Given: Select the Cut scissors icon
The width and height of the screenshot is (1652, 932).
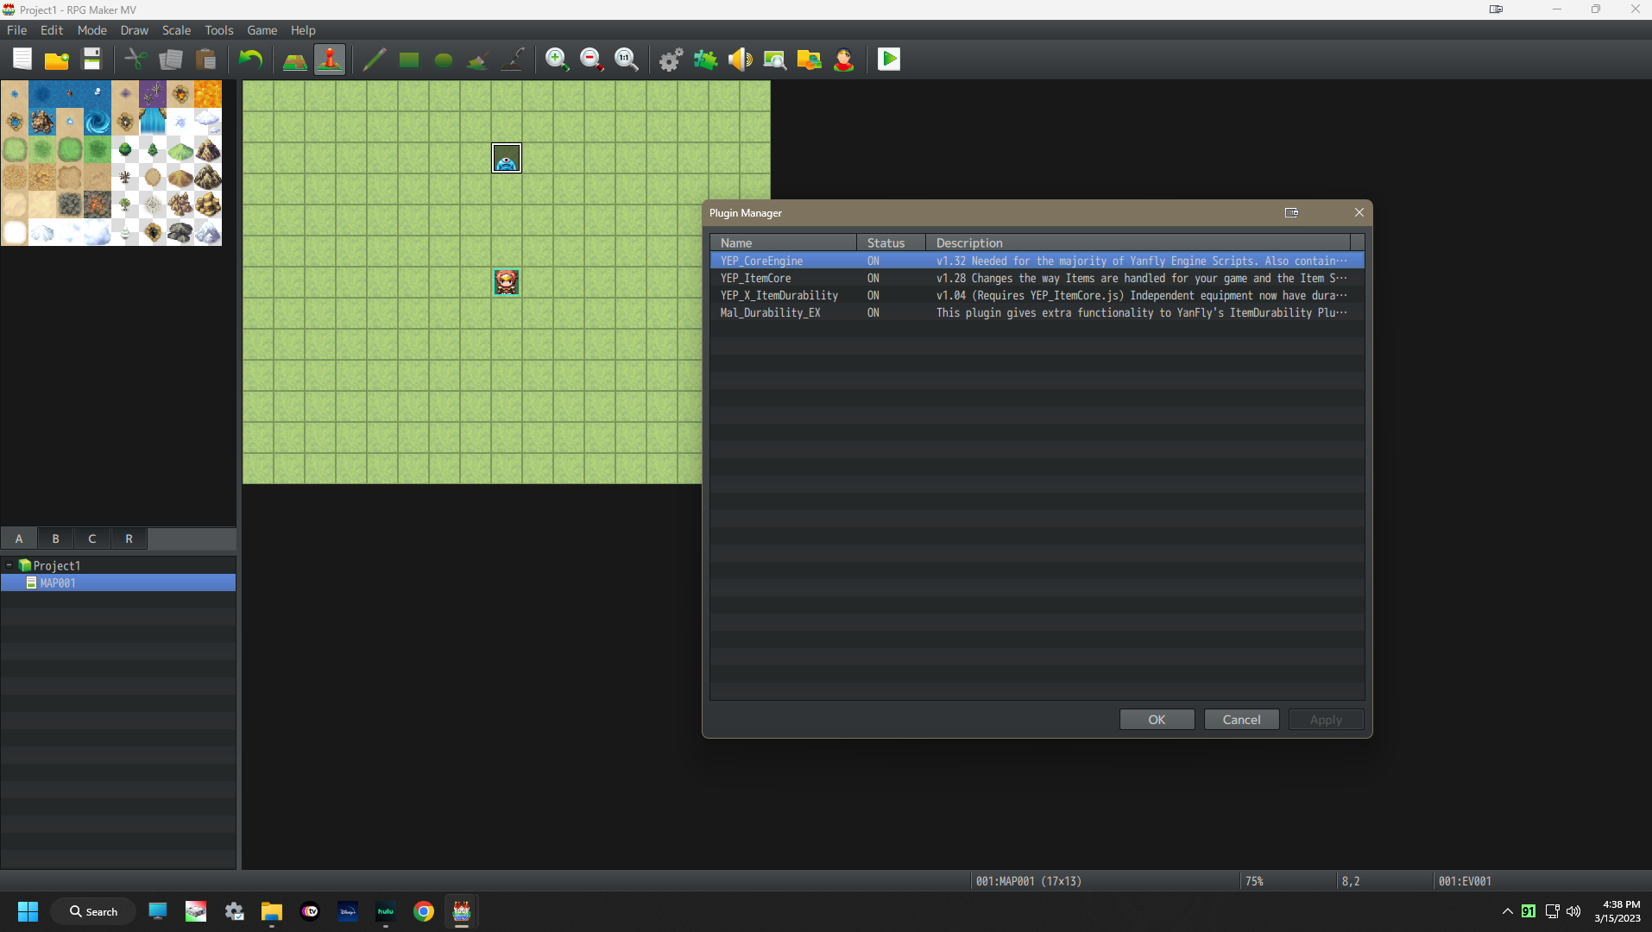Looking at the screenshot, I should pyautogui.click(x=136, y=60).
